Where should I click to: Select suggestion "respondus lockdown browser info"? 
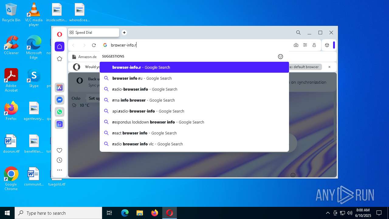pyautogui.click(x=194, y=122)
